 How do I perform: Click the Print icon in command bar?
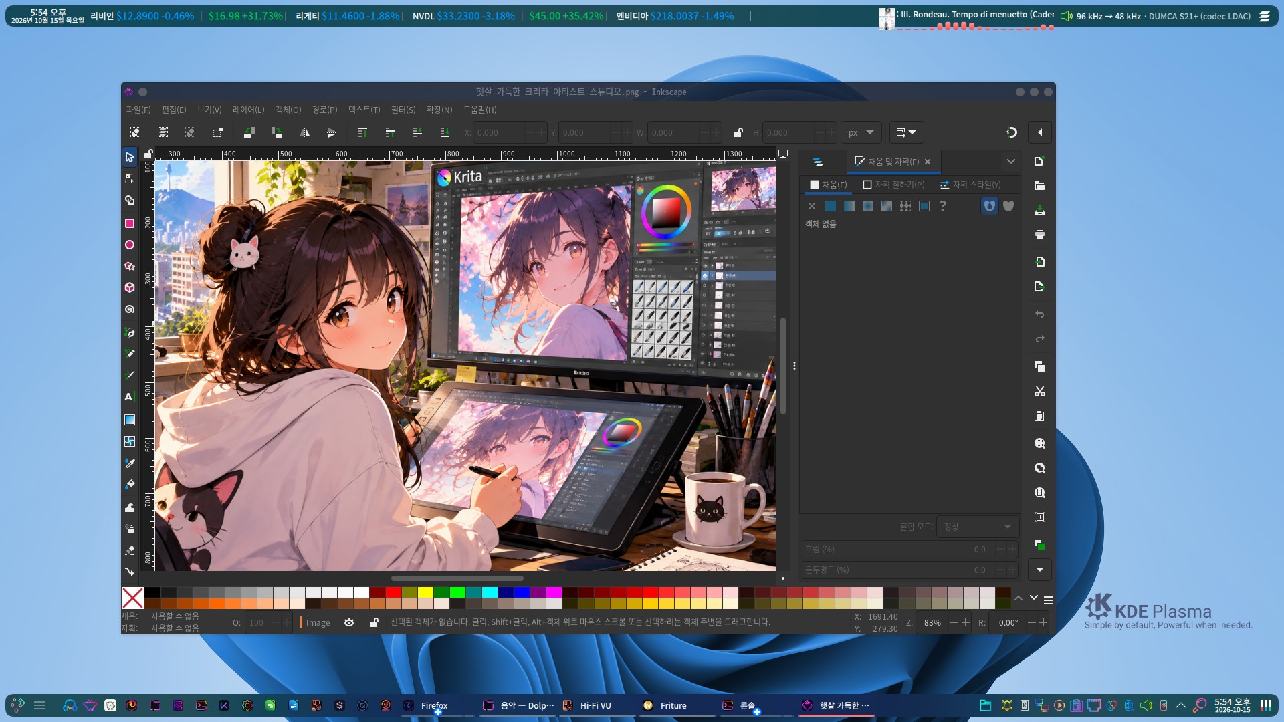coord(1039,234)
